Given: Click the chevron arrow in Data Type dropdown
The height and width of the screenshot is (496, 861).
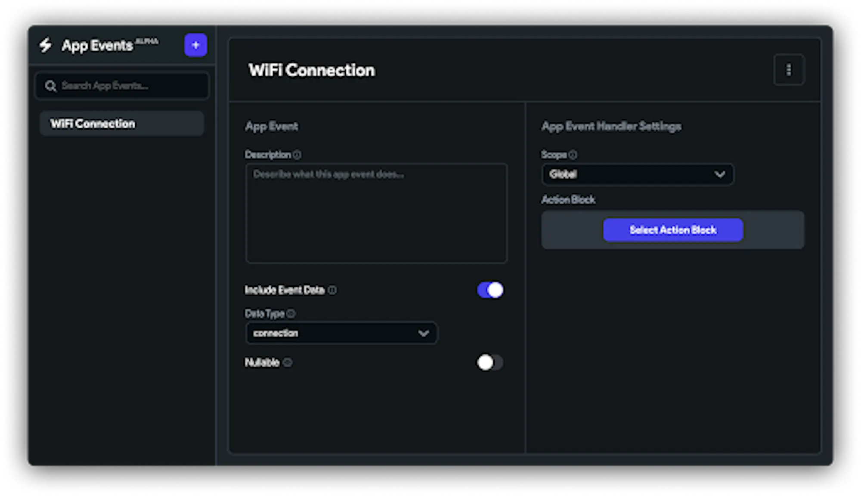Looking at the screenshot, I should [x=424, y=333].
